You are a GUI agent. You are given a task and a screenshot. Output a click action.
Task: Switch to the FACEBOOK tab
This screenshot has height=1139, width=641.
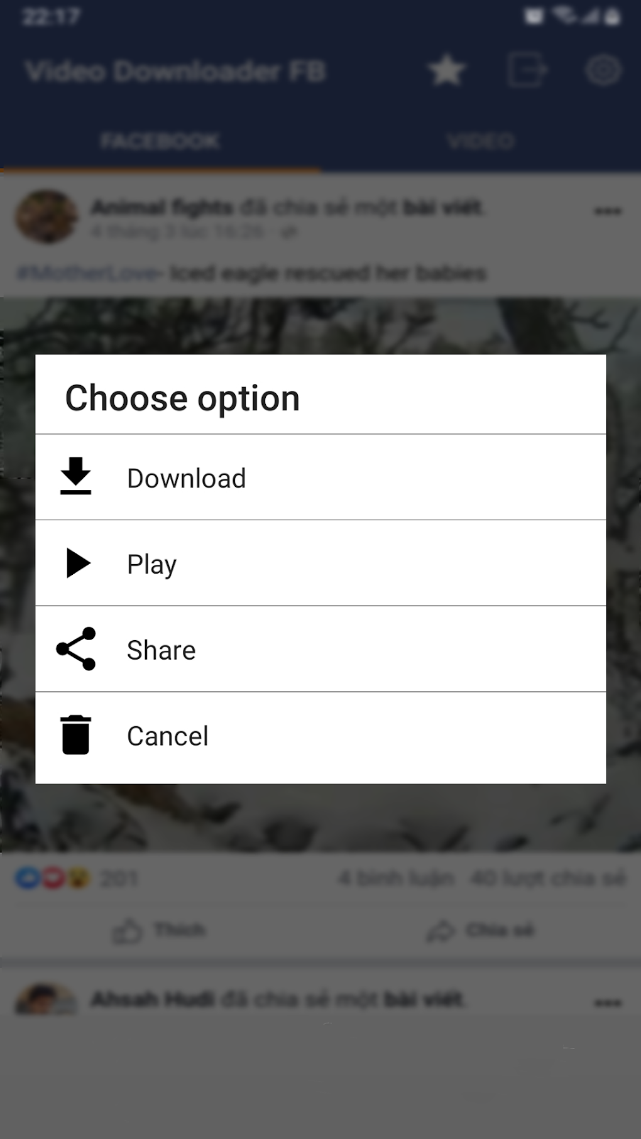click(160, 141)
